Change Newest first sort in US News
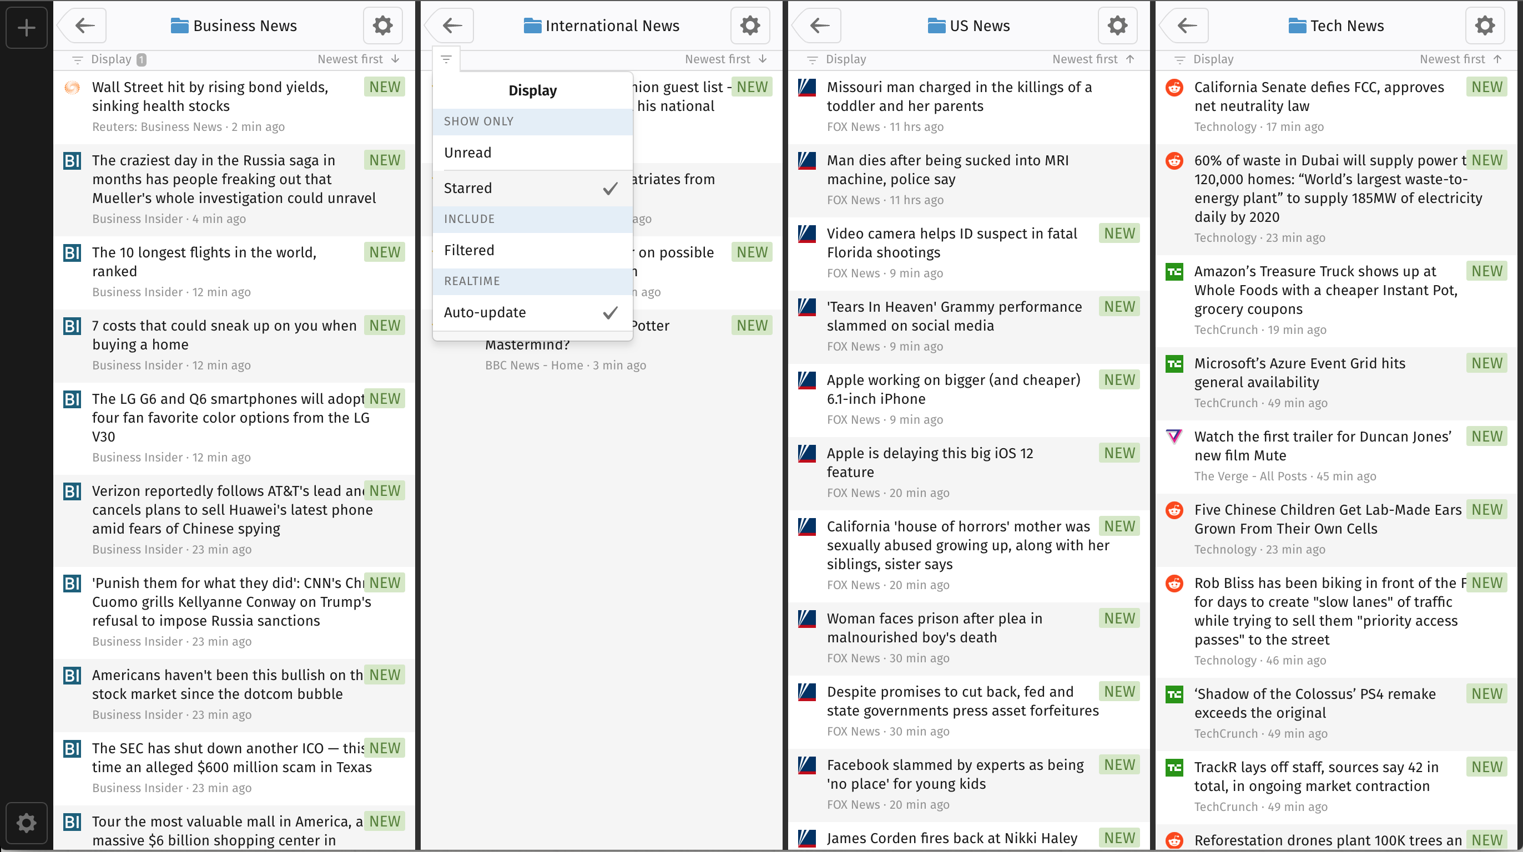 [1093, 59]
